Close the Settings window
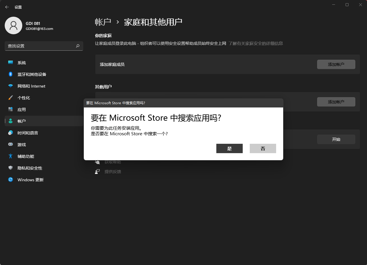Viewport: 367px width, 265px height. pos(361,5)
